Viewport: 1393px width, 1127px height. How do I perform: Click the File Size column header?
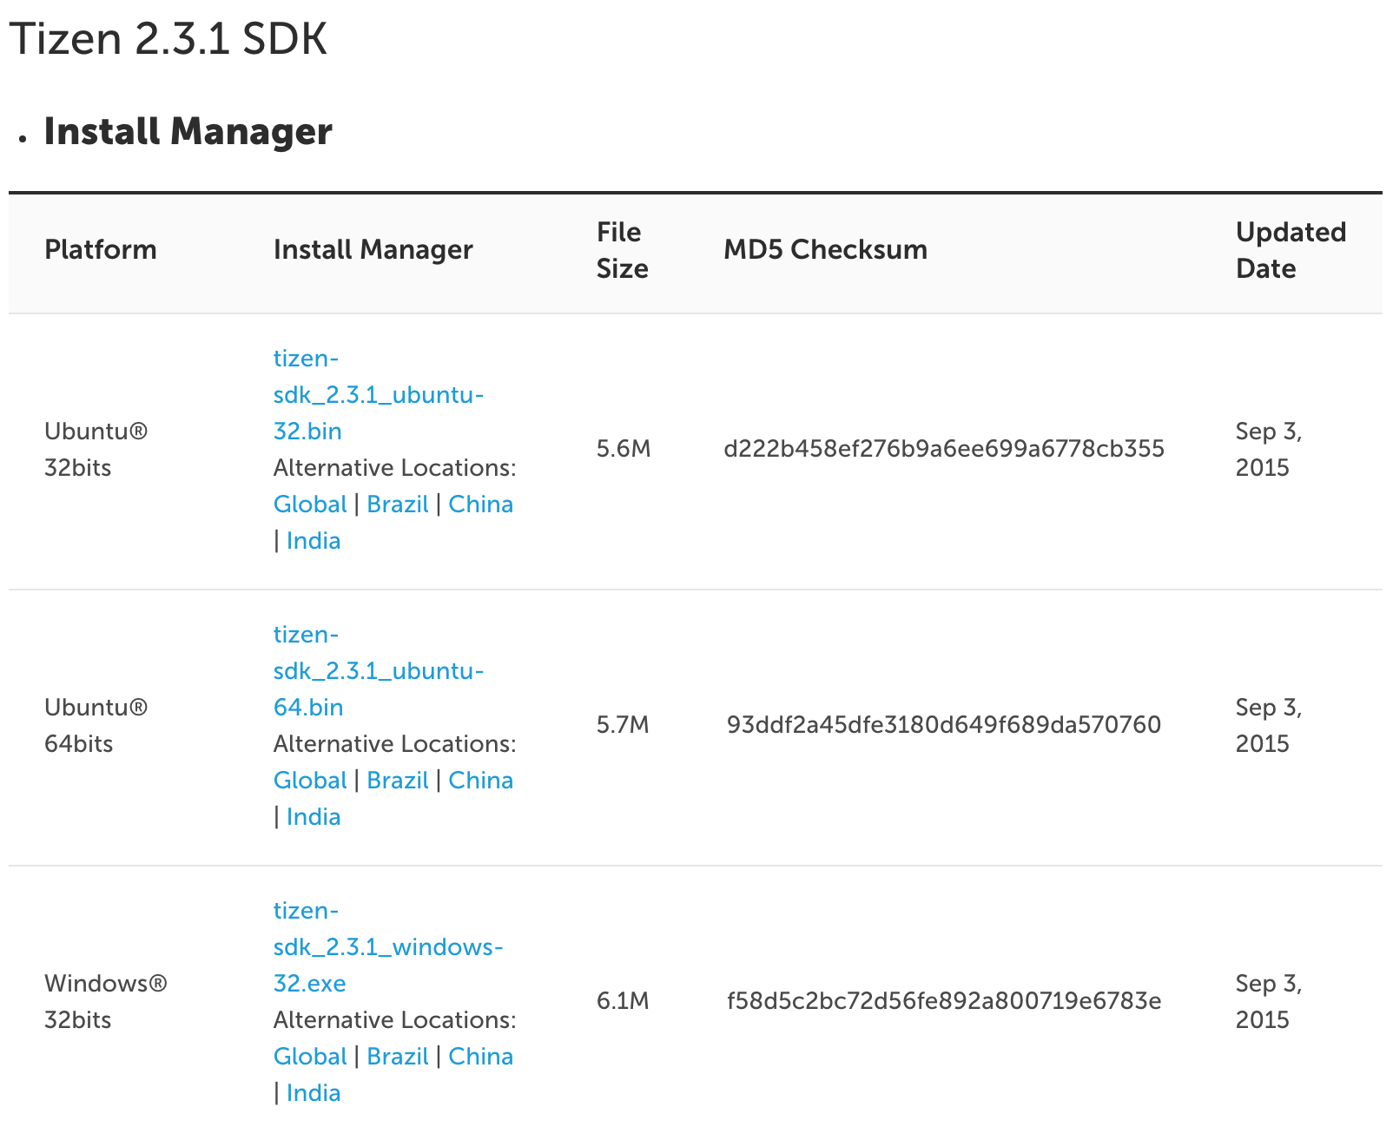[x=622, y=250]
